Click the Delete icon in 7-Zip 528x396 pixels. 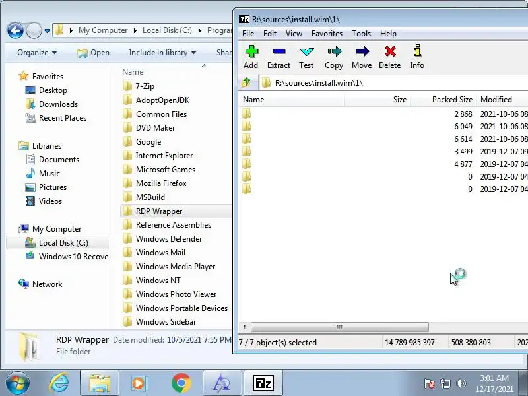(x=390, y=57)
